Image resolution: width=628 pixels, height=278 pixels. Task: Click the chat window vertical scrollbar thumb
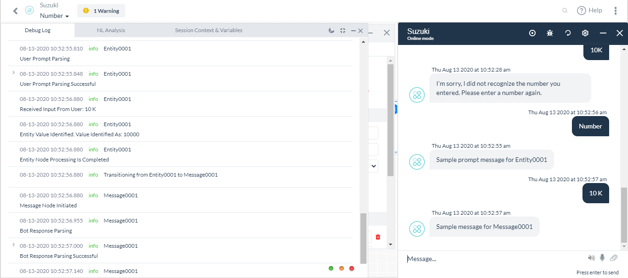pyautogui.click(x=624, y=215)
